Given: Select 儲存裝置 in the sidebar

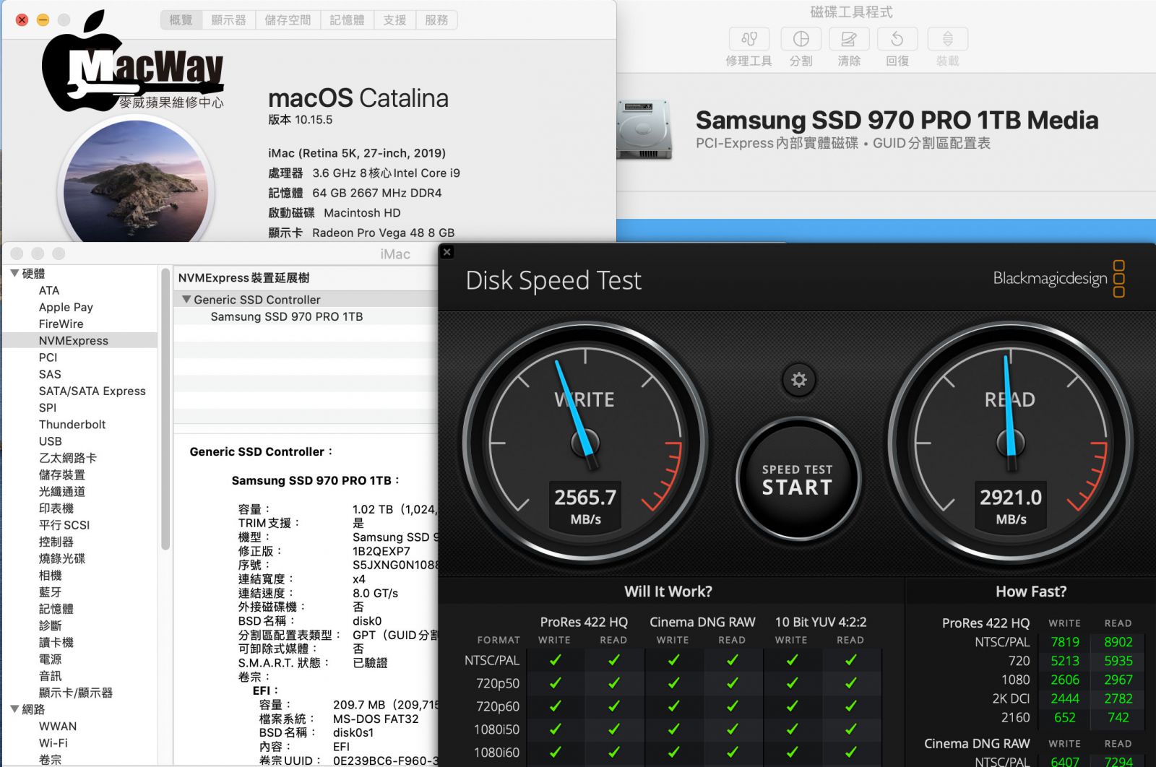Looking at the screenshot, I should [x=61, y=474].
